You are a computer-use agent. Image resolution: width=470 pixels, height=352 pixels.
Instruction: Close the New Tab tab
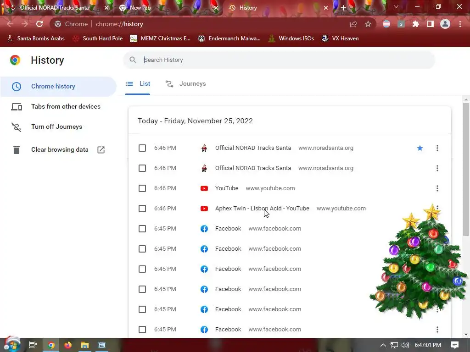216,8
